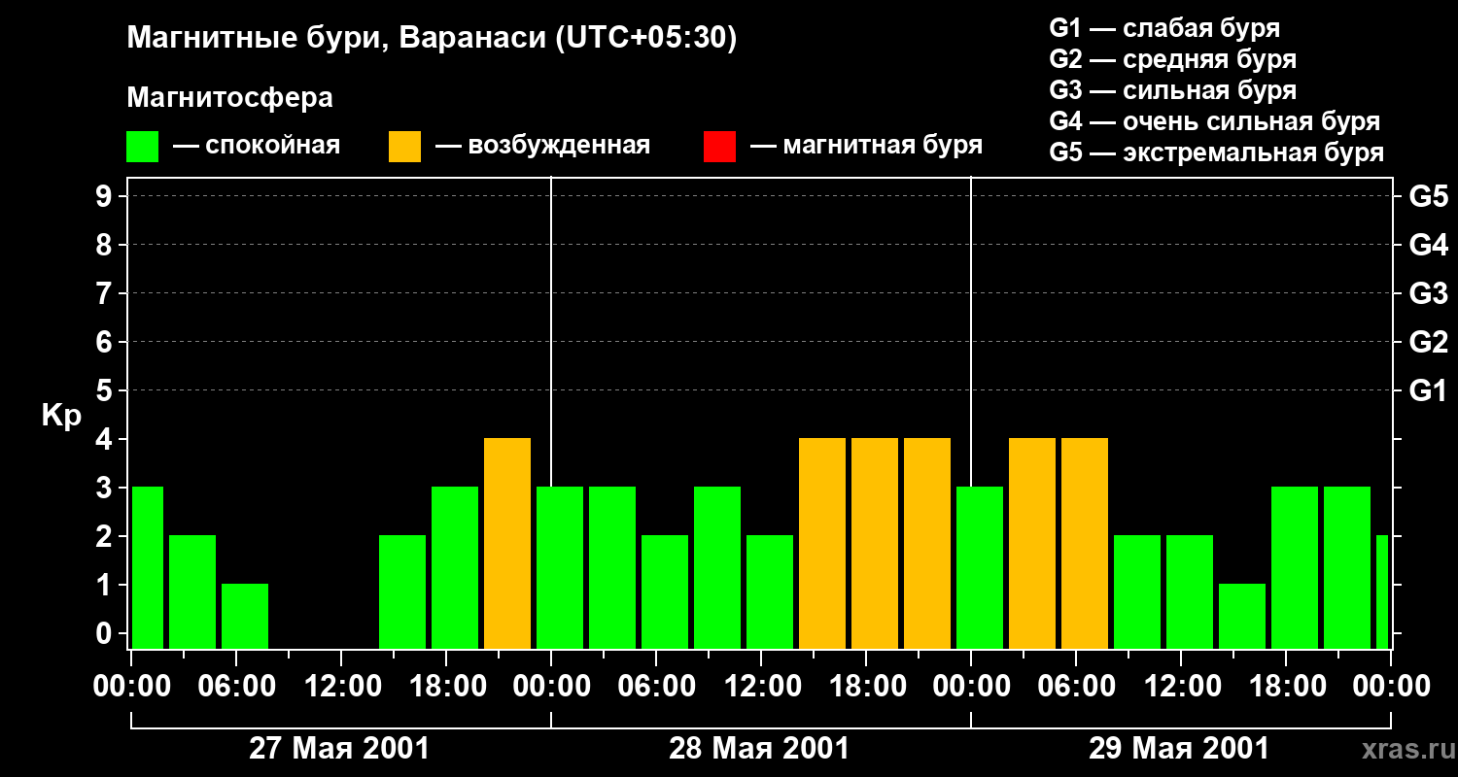Screen dimensions: 1458x777
Task: Click the '— спокойная' legend label
Action: tap(257, 147)
